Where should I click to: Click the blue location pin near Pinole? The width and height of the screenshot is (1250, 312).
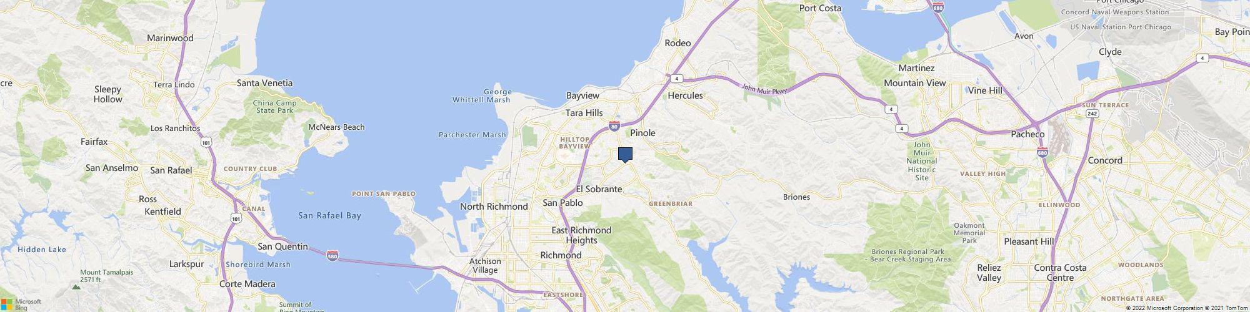coord(625,155)
